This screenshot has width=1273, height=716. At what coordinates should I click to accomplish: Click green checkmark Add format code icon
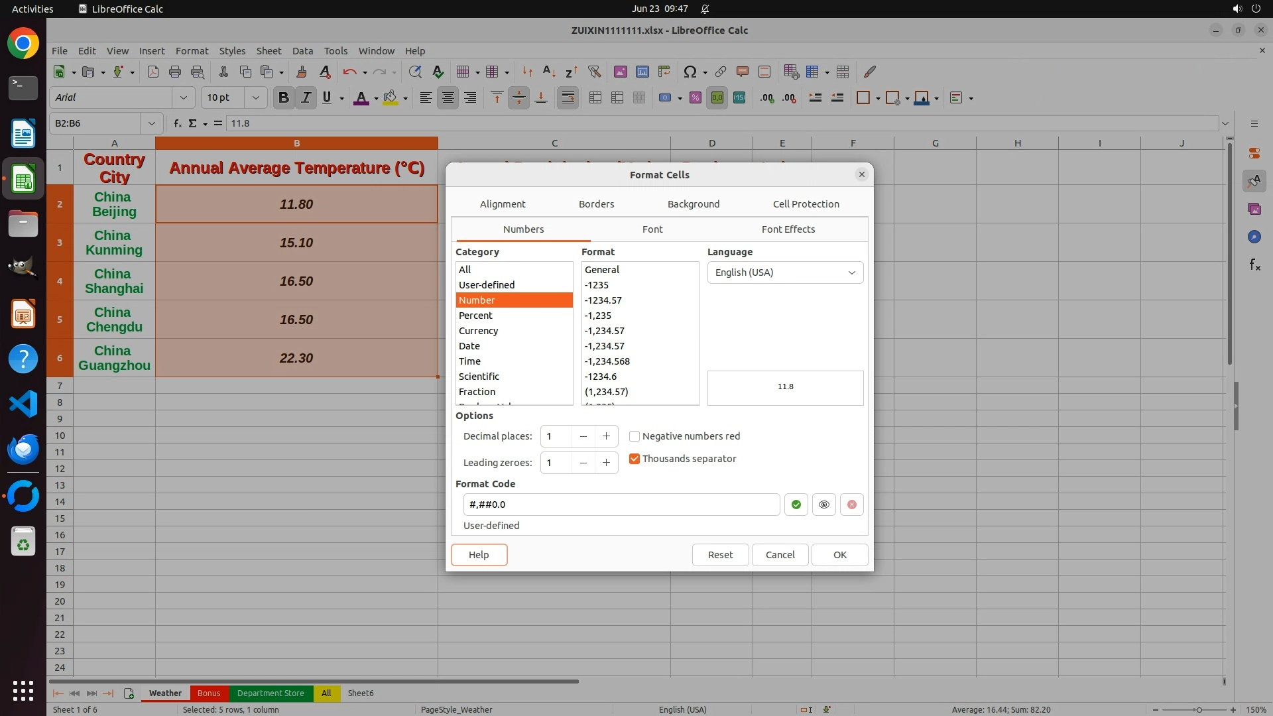pos(796,505)
